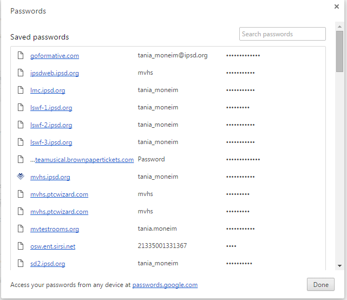This screenshot has width=347, height=300.
Task: Open the sd2.ipsd.org link
Action: tap(48, 263)
